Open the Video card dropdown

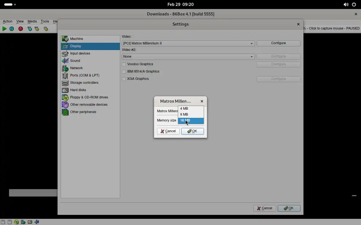point(188,43)
